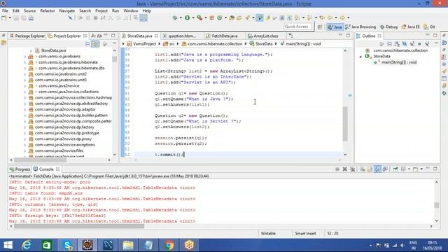Viewport: 448px width, 252px height.
Task: Toggle Link with Editor in Project Explorer
Action: [95, 44]
